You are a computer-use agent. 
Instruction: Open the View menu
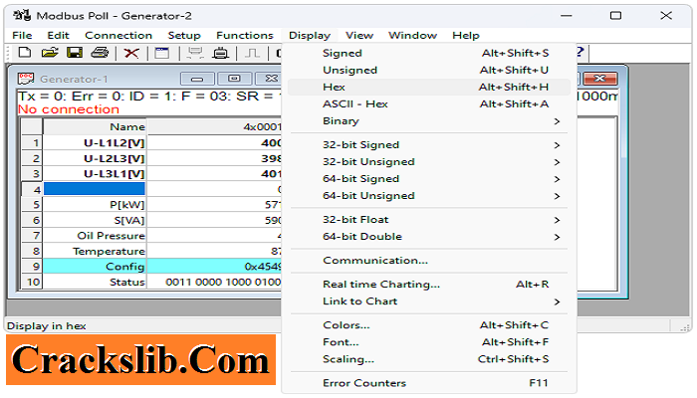pyautogui.click(x=359, y=36)
